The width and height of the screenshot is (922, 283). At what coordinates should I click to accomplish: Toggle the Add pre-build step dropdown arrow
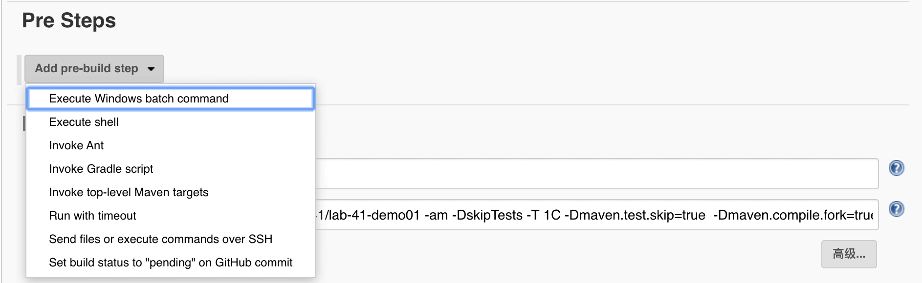point(151,69)
